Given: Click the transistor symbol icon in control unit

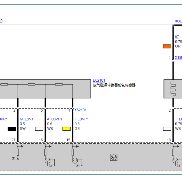Looking at the screenshot, I should coord(114,157).
